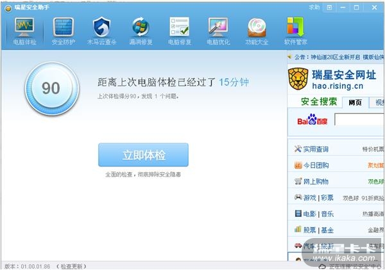Screen dimensions: 385x270
Task: Click the 股票 bar chart icon
Action: (298, 229)
